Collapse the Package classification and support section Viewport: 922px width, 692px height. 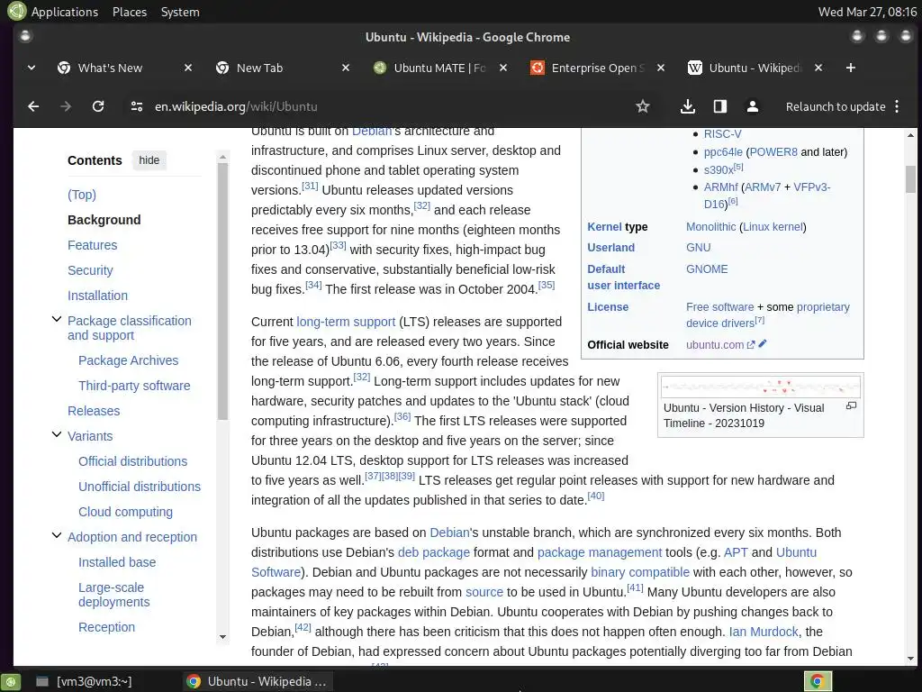pyautogui.click(x=57, y=320)
